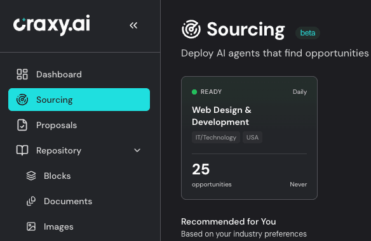371x241 pixels.
Task: Click the Daily frequency label
Action: pyautogui.click(x=300, y=92)
